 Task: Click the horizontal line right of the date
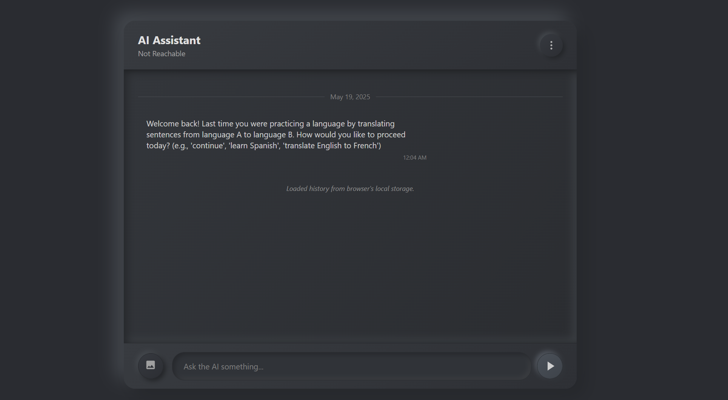coord(469,97)
